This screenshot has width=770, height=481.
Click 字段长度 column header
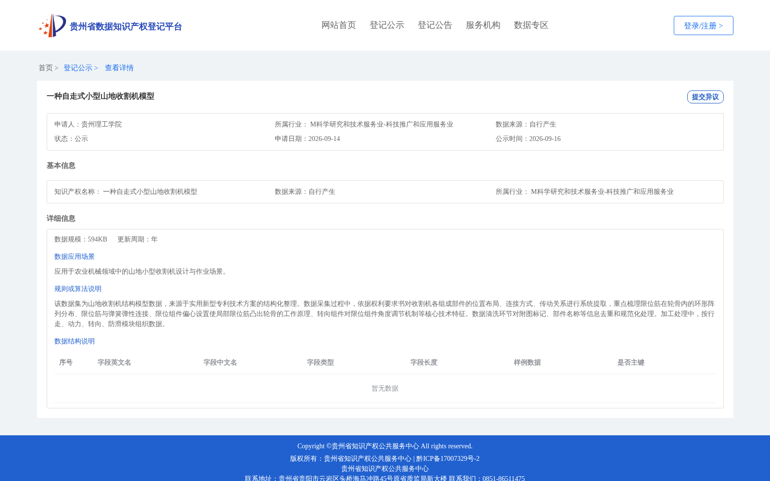[424, 362]
